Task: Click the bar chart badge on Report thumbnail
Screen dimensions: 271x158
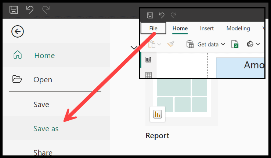Action: (x=158, y=114)
